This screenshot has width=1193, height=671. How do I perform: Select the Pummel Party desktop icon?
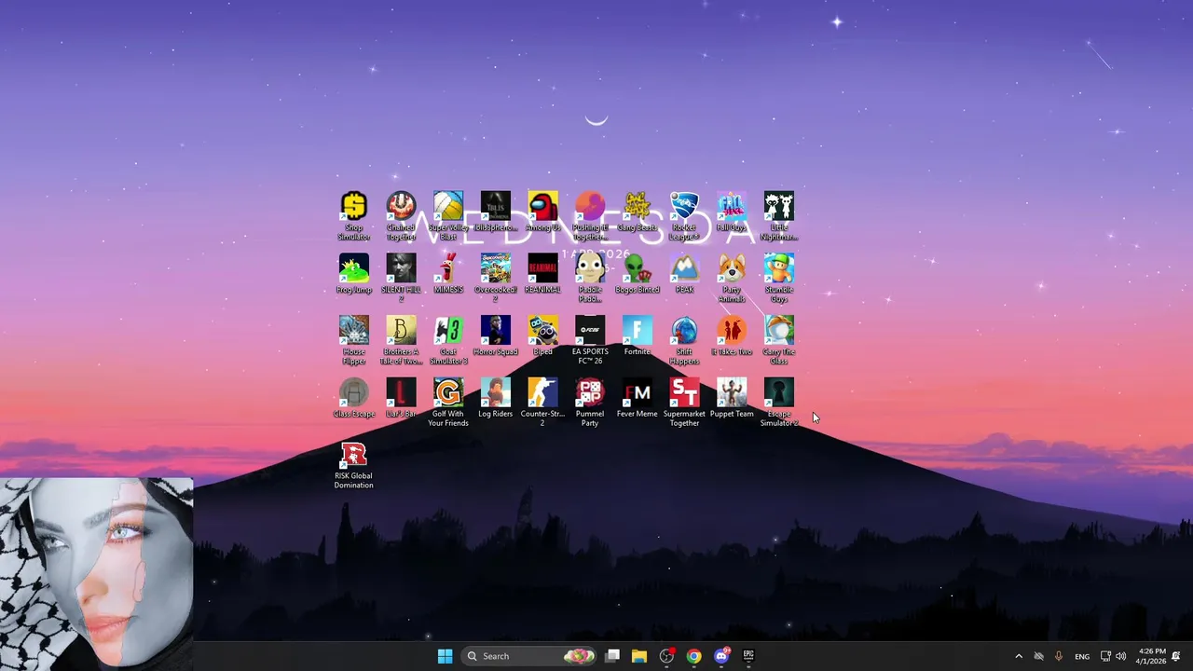click(590, 394)
